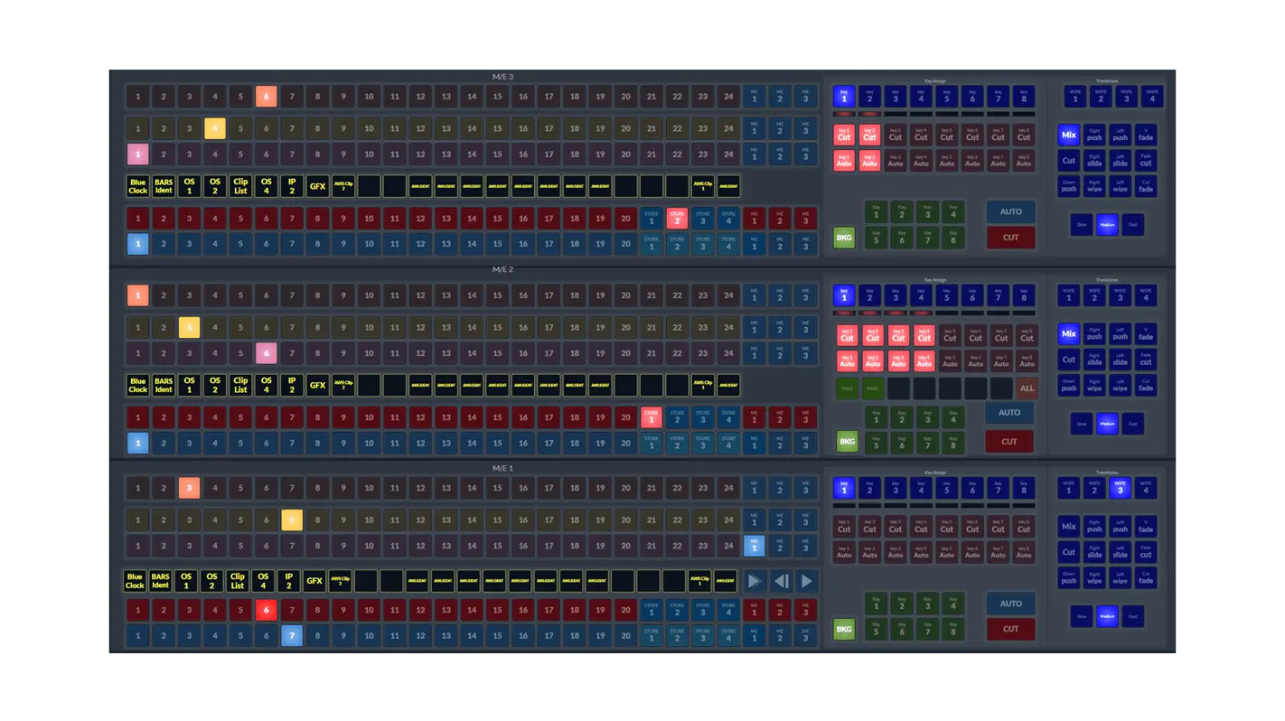Select Key Assign key 8 in M/E 2
Screen dimensions: 1285x721
[1024, 295]
